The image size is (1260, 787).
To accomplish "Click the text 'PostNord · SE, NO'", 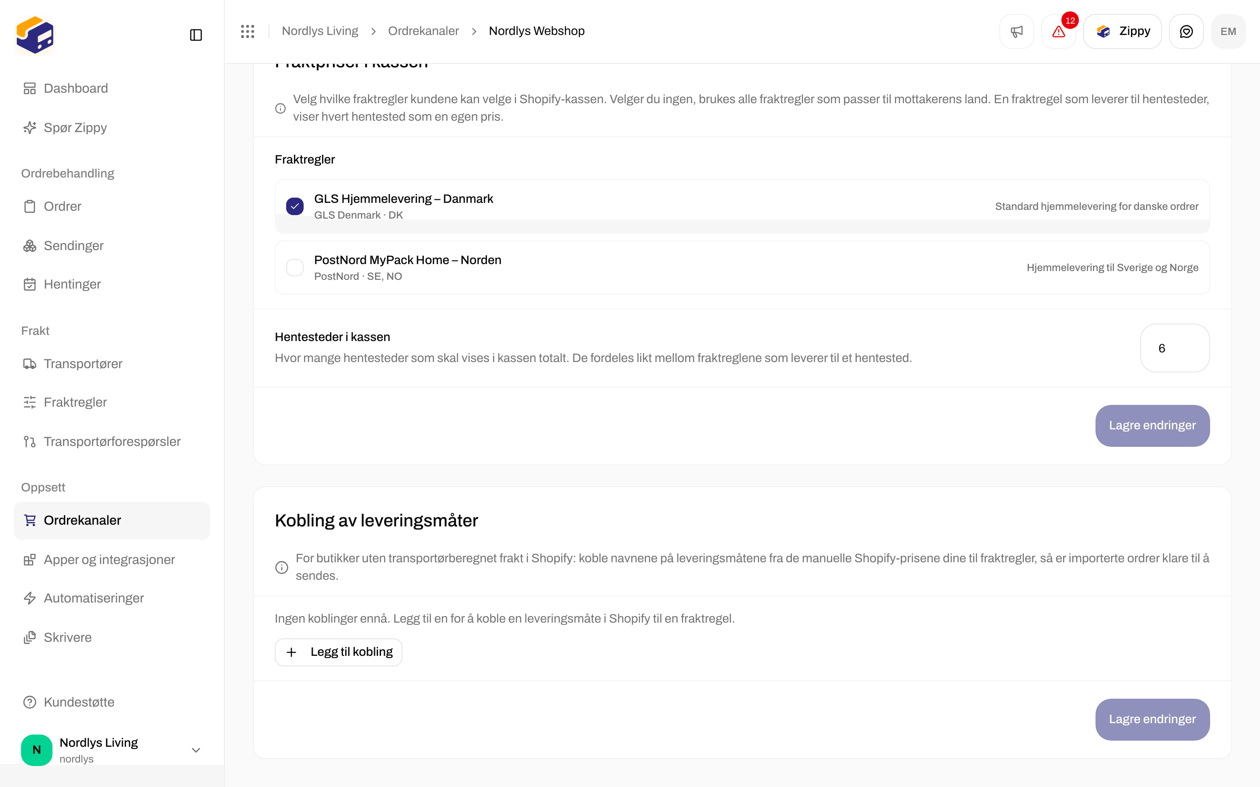I will (x=358, y=276).
